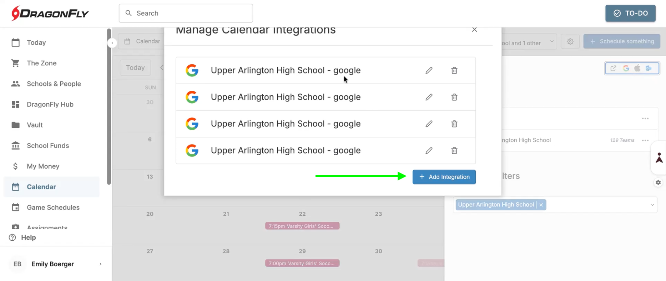The height and width of the screenshot is (281, 666).
Task: Delete the second Google integration entry
Action: pyautogui.click(x=454, y=97)
